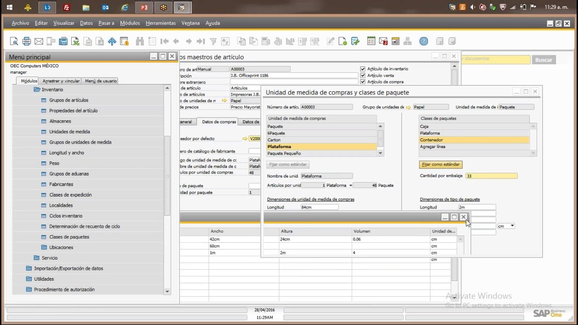578x325 pixels.
Task: Select Carton in Unidad de medida de compras list
Action: [322, 140]
